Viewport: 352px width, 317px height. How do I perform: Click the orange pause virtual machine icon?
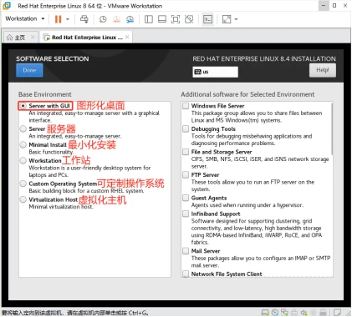58,19
